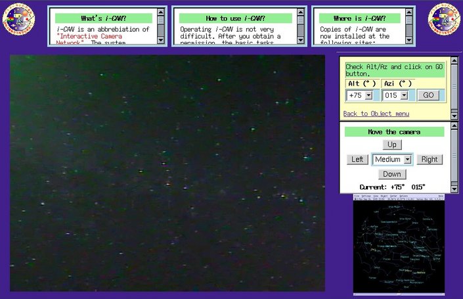Click the Current: +75° 015° readout
The height and width of the screenshot is (299, 463).
click(x=393, y=187)
